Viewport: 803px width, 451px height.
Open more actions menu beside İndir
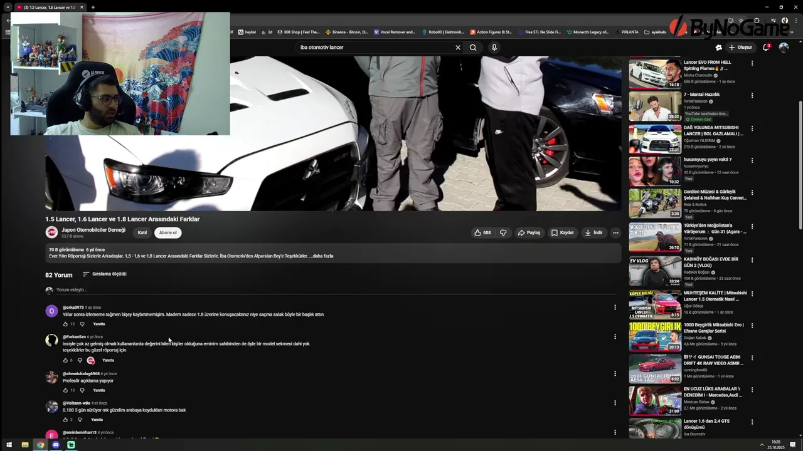615,232
